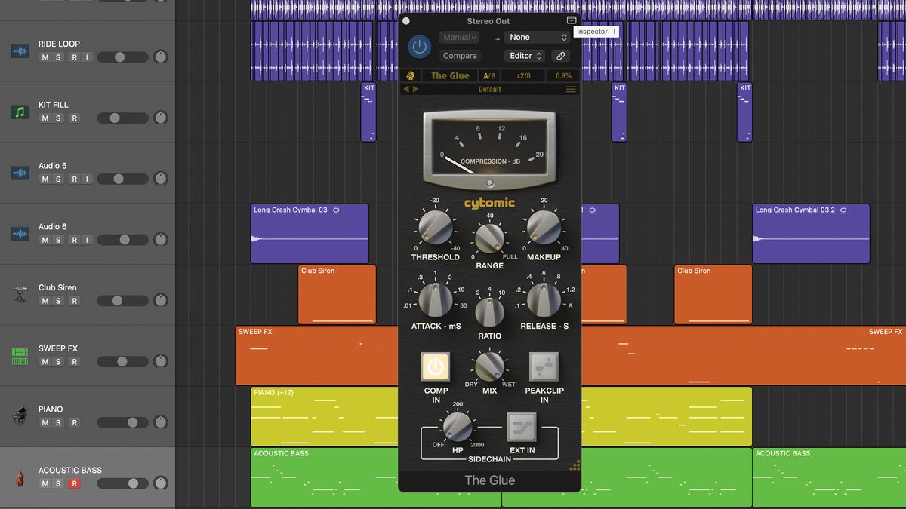Viewport: 906px width, 509px height.
Task: Click the Stereo Out window title
Action: pos(488,21)
